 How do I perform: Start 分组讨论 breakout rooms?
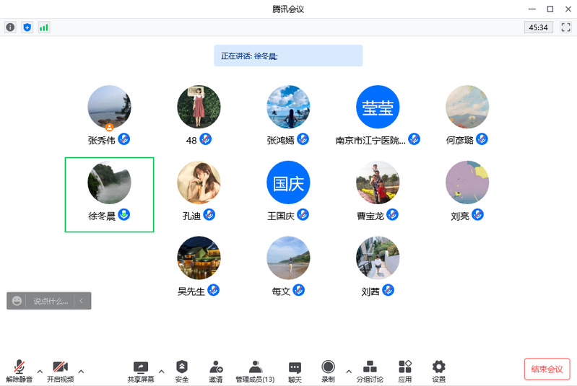(370, 371)
